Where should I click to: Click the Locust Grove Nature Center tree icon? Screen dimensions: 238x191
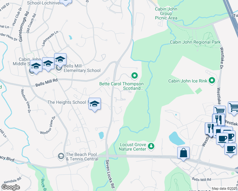(x=151, y=146)
